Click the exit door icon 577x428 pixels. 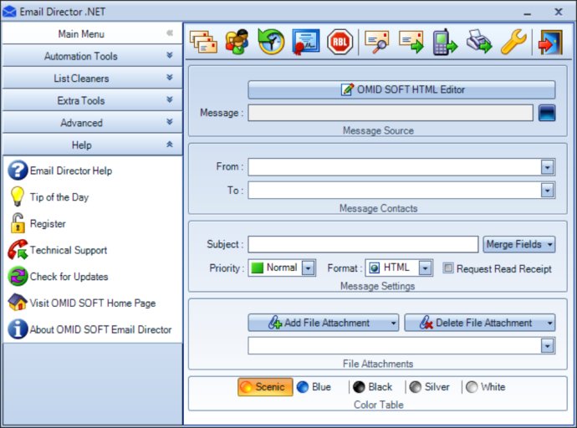(550, 42)
